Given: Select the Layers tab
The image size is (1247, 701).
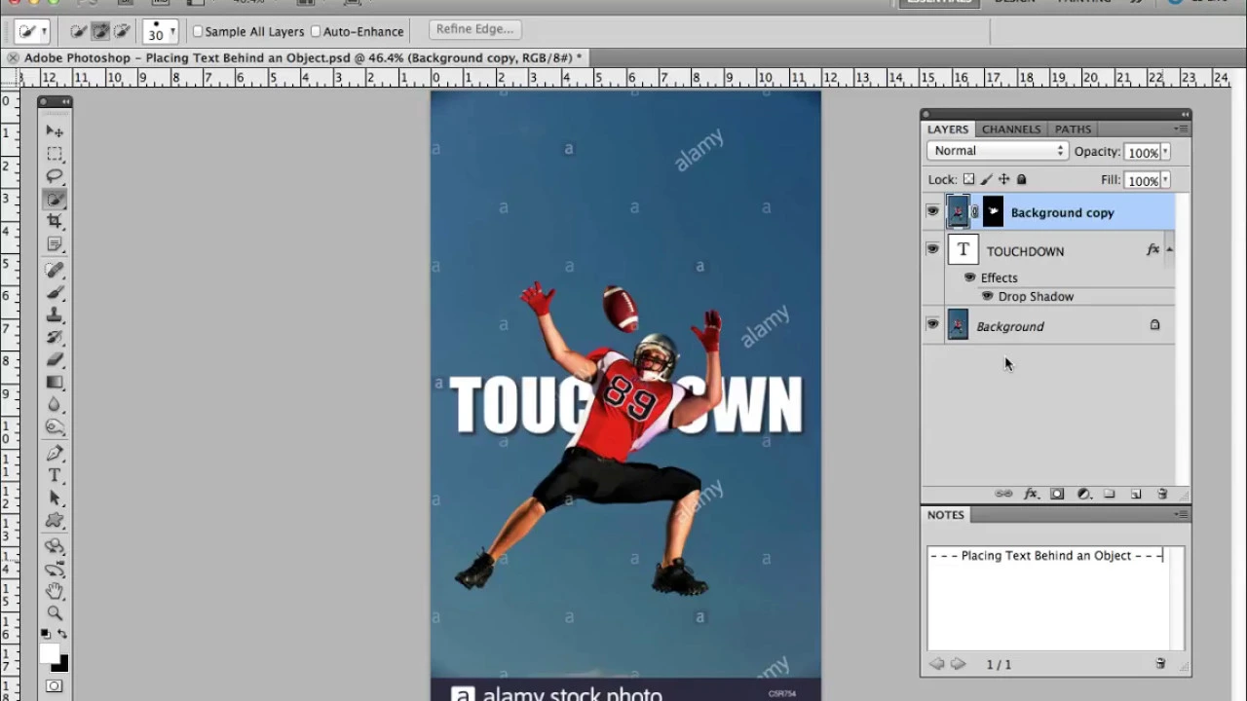Looking at the screenshot, I should pos(947,129).
